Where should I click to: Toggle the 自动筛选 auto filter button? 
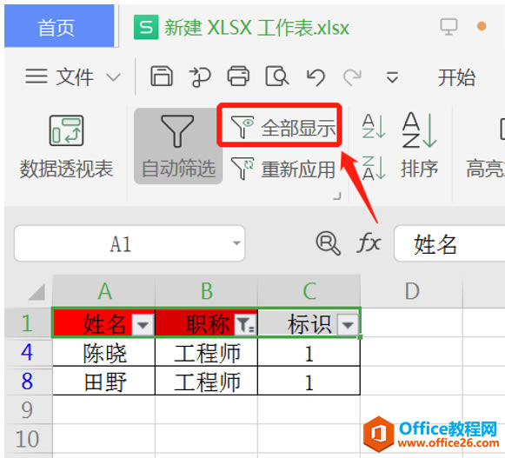pyautogui.click(x=178, y=146)
